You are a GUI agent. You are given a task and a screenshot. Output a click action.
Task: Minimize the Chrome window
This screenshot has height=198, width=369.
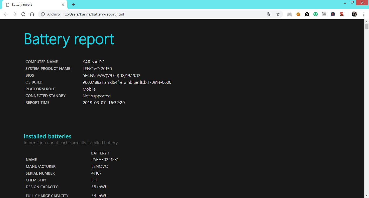pos(345,3)
